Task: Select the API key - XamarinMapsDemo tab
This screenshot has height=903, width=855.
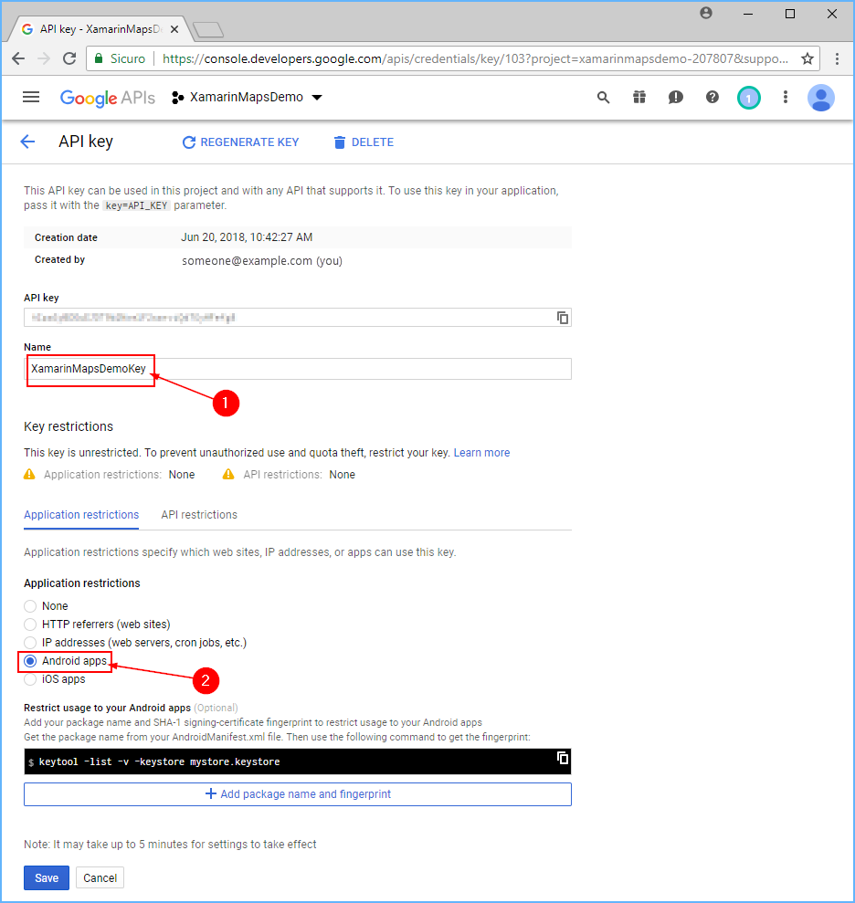Action: [100, 29]
